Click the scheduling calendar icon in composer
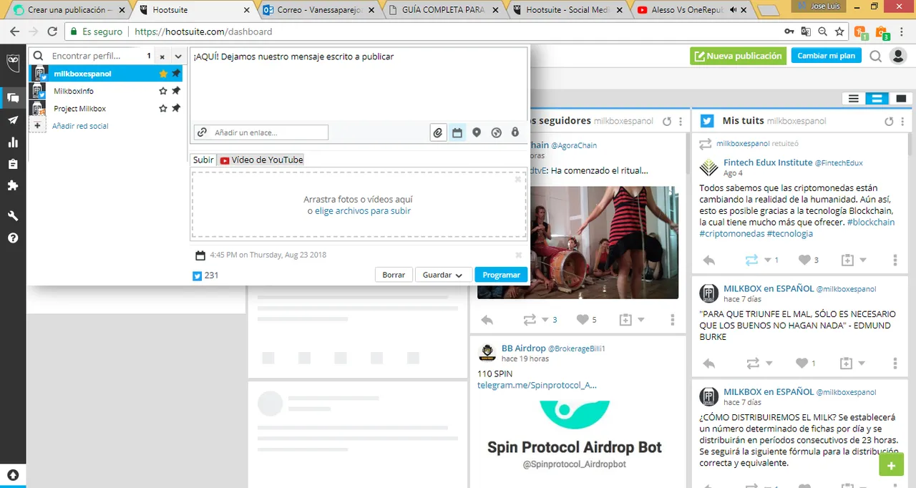 [x=457, y=132]
